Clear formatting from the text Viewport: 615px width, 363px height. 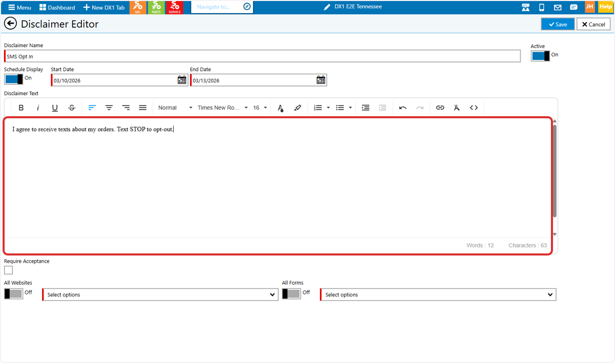(457, 108)
